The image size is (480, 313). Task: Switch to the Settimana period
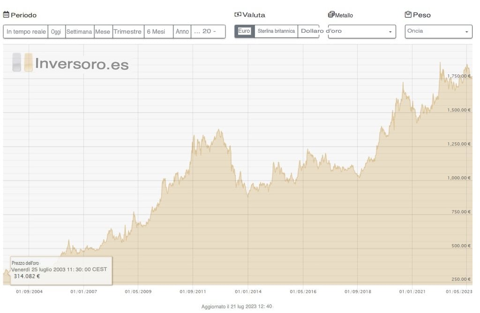click(79, 32)
